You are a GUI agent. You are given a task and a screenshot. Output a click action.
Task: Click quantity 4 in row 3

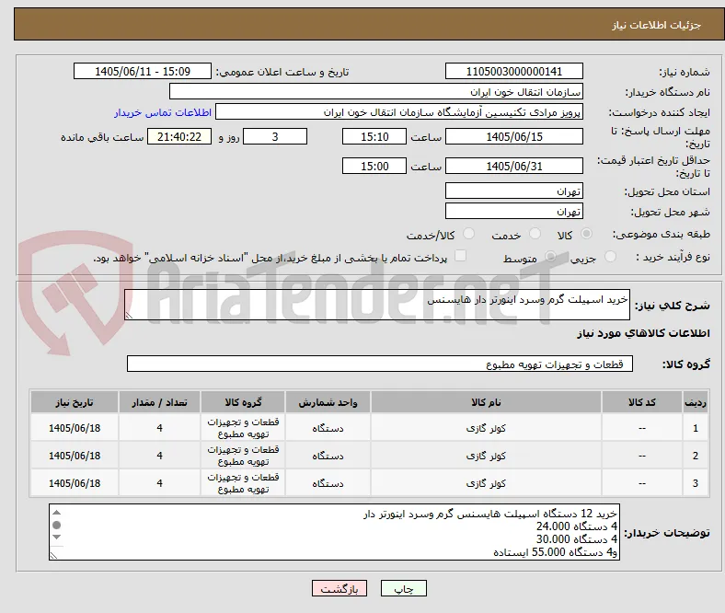coord(159,483)
